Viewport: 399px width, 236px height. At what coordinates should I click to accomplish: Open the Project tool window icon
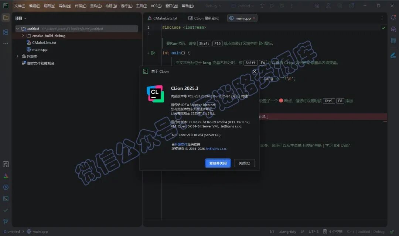[x=6, y=18]
